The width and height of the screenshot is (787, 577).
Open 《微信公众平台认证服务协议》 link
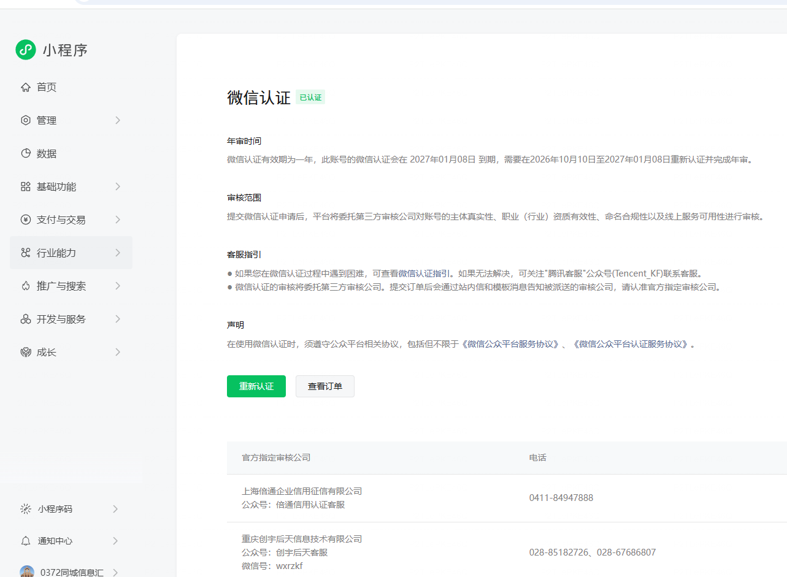pos(631,344)
